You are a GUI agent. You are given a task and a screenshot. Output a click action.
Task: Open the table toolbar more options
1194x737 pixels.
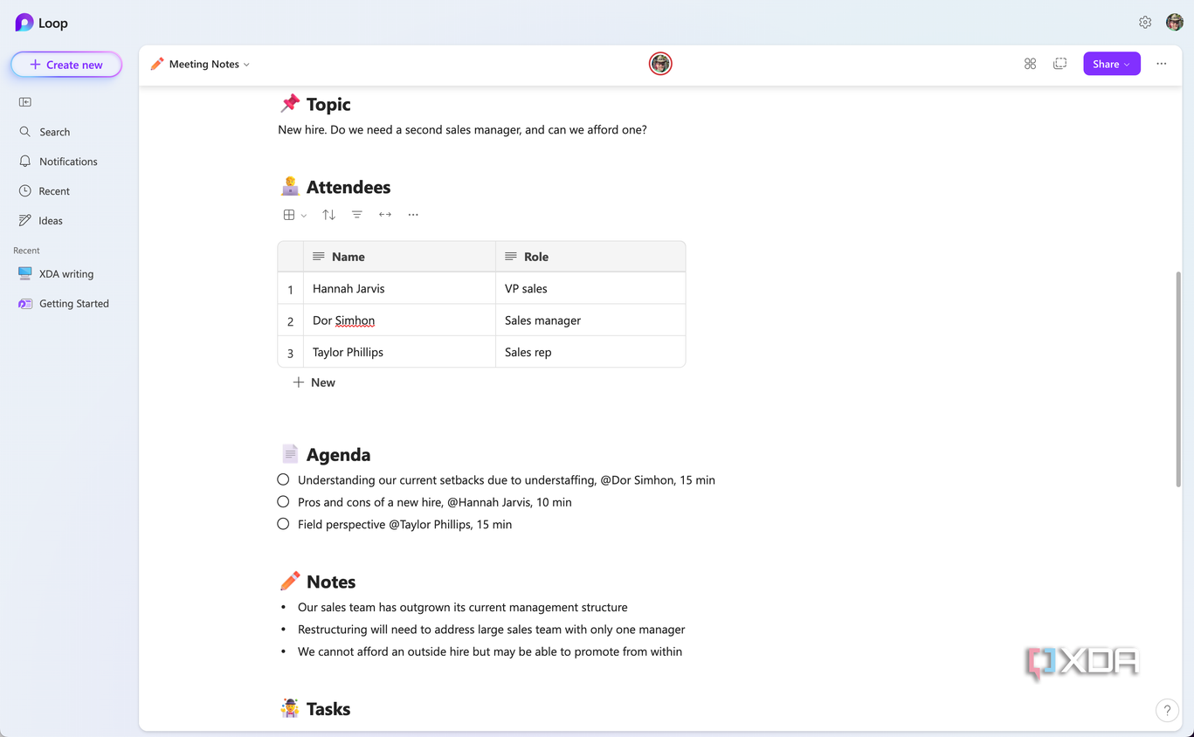coord(413,215)
